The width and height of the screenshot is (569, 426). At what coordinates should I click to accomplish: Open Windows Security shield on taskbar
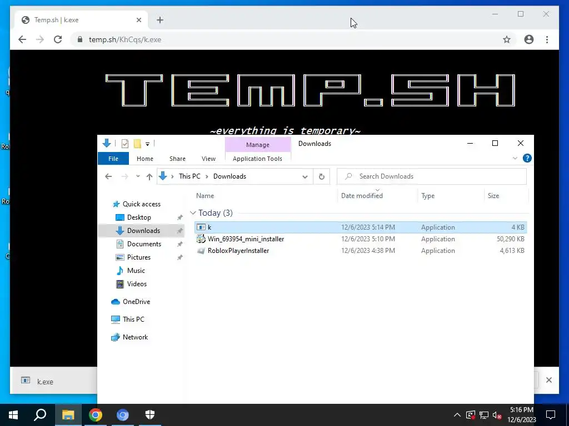(150, 415)
